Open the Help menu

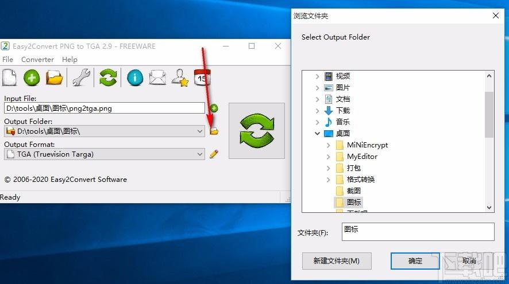coord(70,60)
